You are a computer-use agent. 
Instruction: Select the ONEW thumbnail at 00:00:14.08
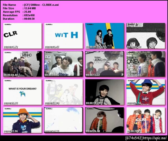[x=146, y=64]
